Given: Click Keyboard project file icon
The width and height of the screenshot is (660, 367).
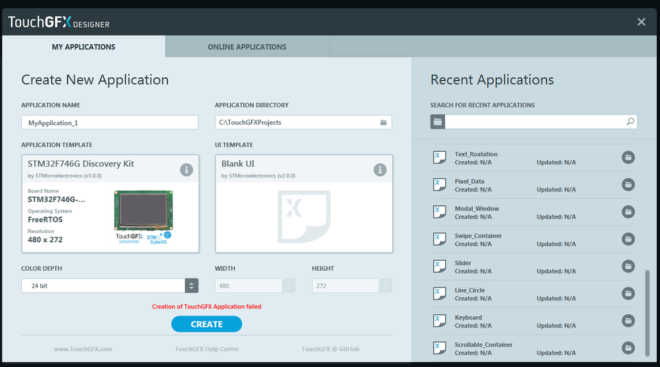Looking at the screenshot, I should [x=439, y=321].
